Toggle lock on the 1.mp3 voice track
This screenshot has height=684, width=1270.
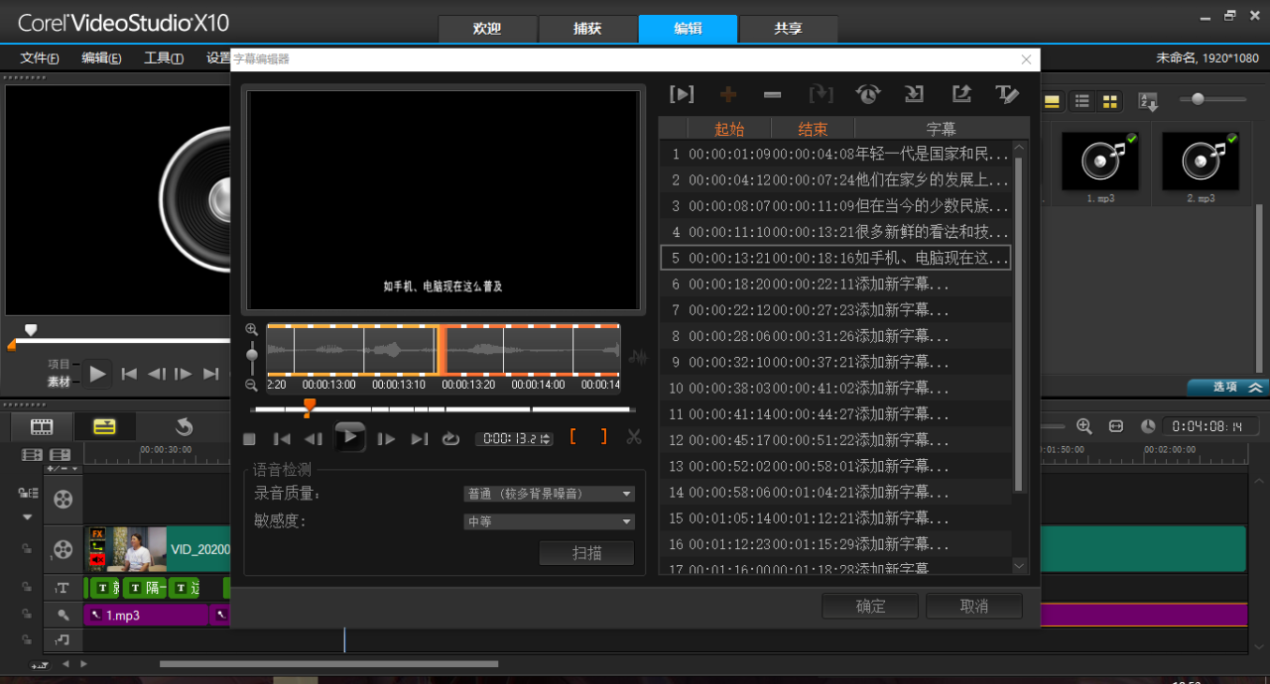(x=28, y=615)
